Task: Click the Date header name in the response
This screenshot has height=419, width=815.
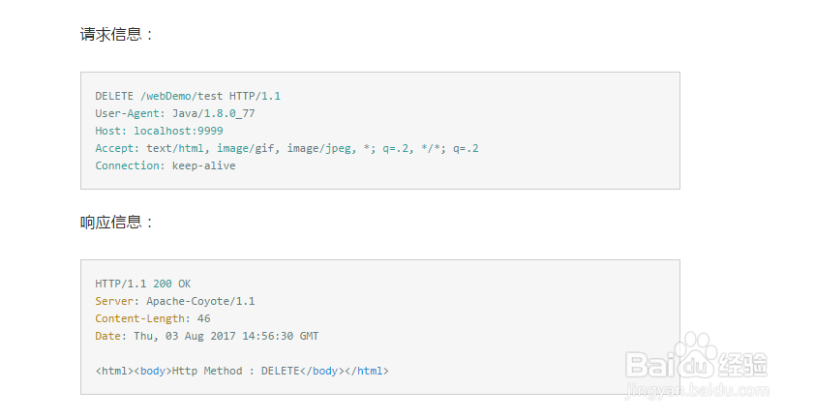Action: coord(107,336)
